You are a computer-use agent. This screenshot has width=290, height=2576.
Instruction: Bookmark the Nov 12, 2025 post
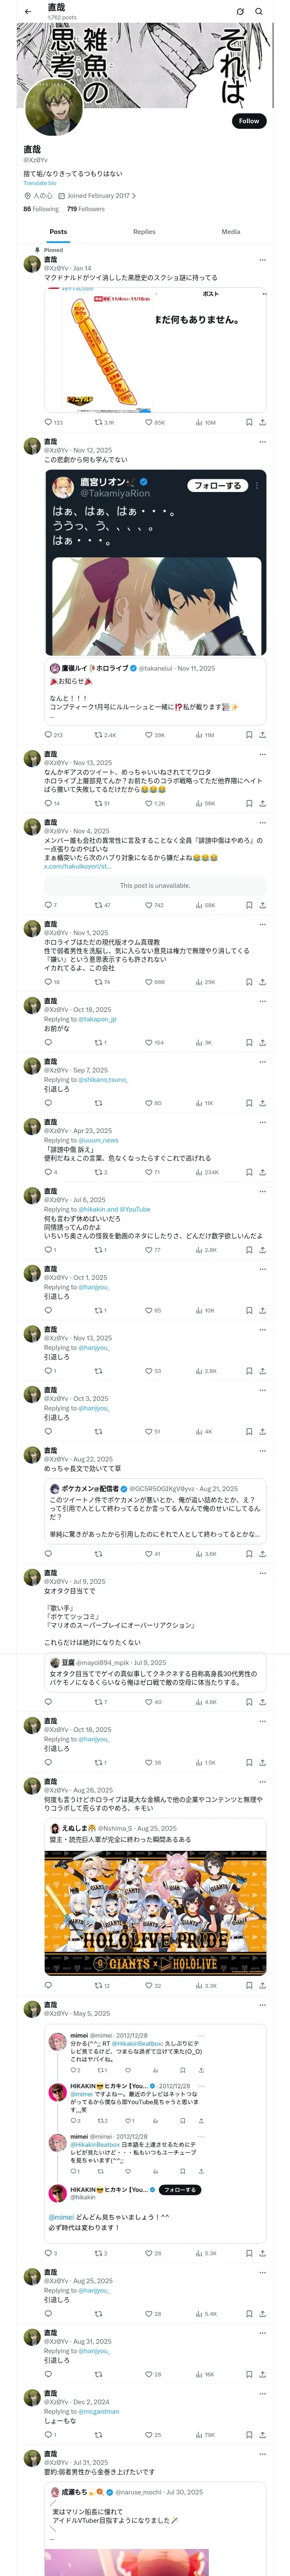point(248,734)
